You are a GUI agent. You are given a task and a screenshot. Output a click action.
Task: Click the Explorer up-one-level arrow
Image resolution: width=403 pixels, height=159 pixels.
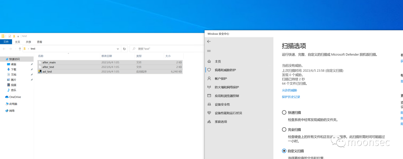click(x=20, y=49)
